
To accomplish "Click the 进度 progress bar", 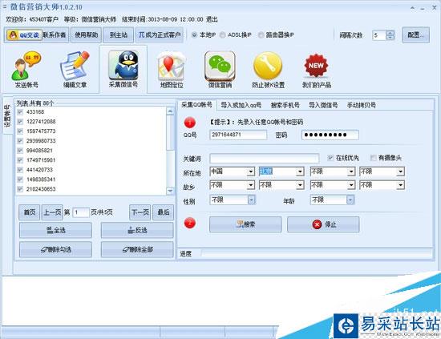I will [317, 253].
